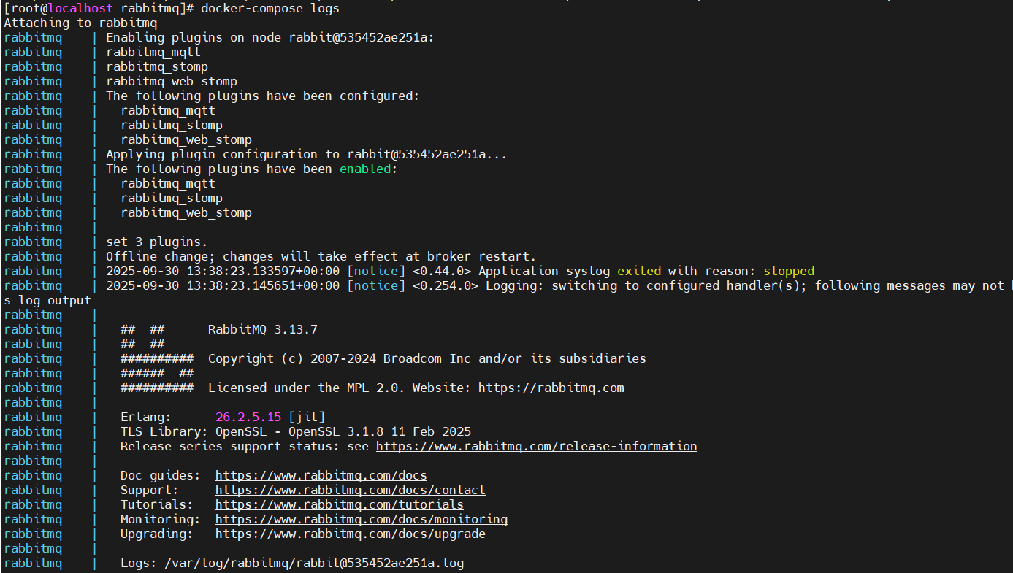Open the docs/monitoring link

click(x=361, y=519)
